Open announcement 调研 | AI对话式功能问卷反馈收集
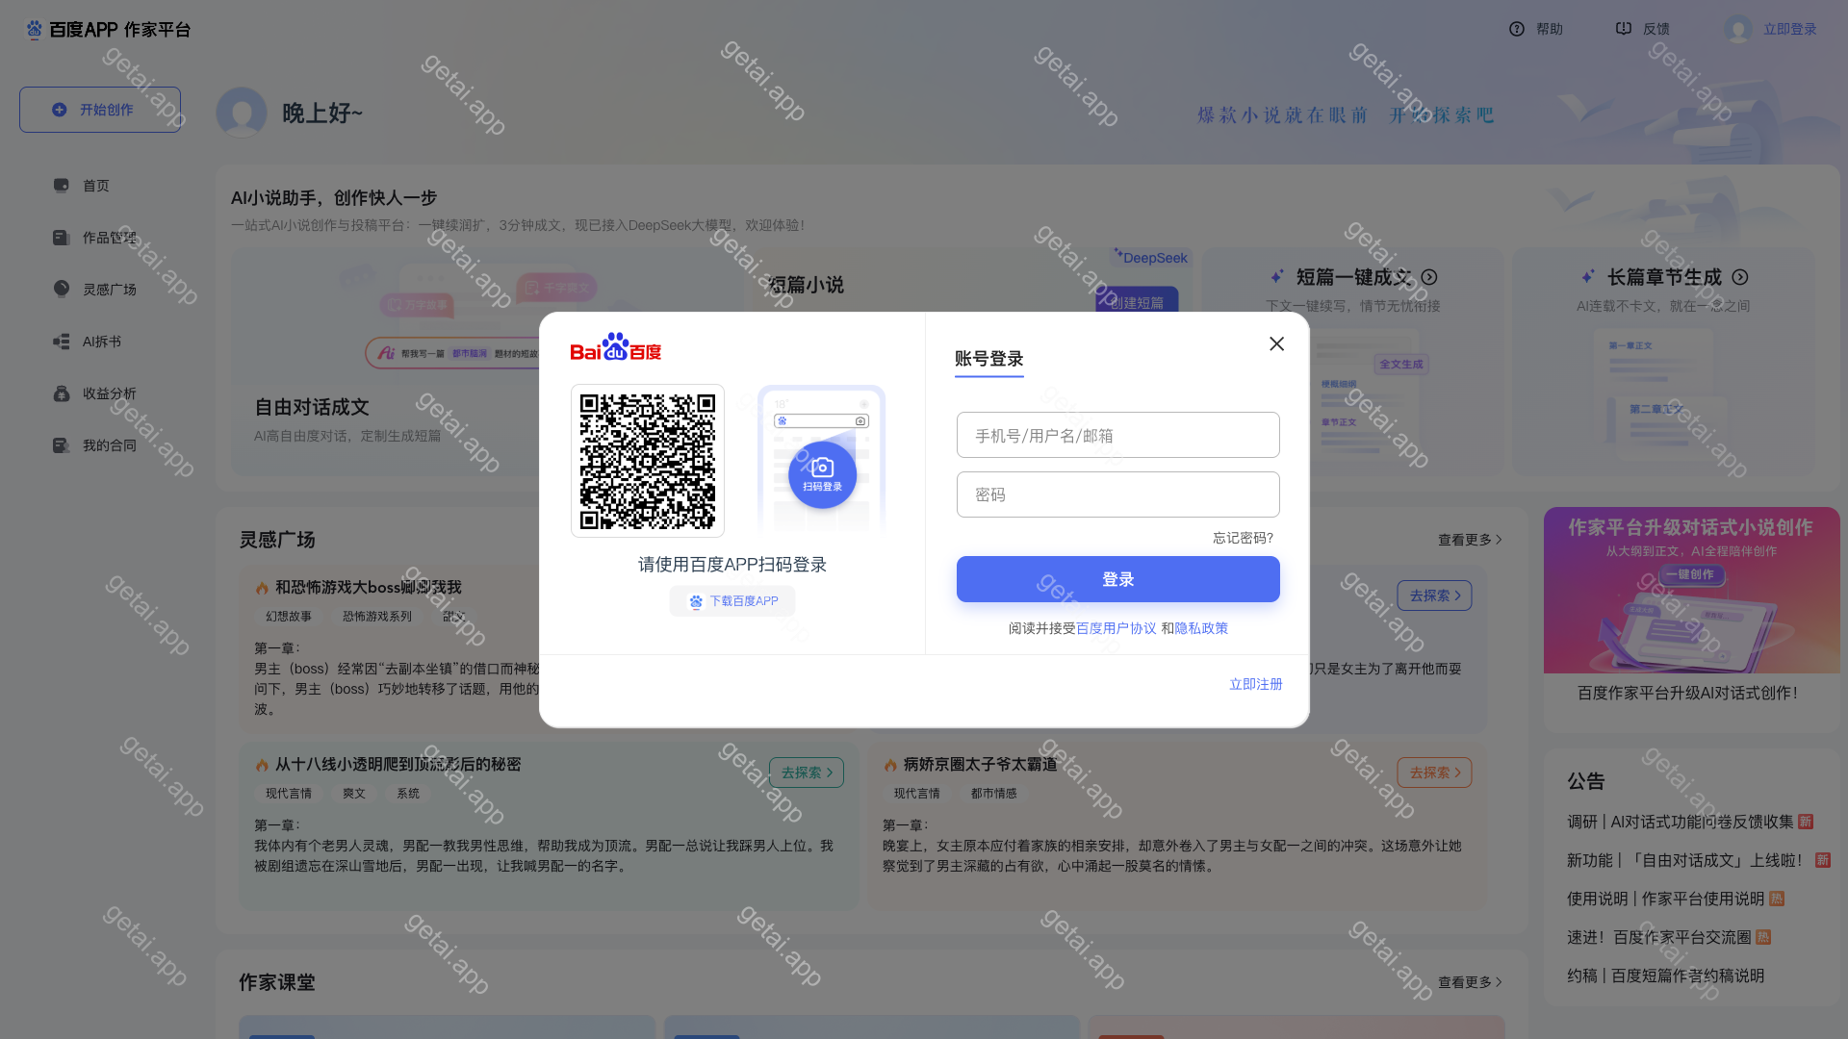Image resolution: width=1848 pixels, height=1039 pixels. coord(1690,822)
